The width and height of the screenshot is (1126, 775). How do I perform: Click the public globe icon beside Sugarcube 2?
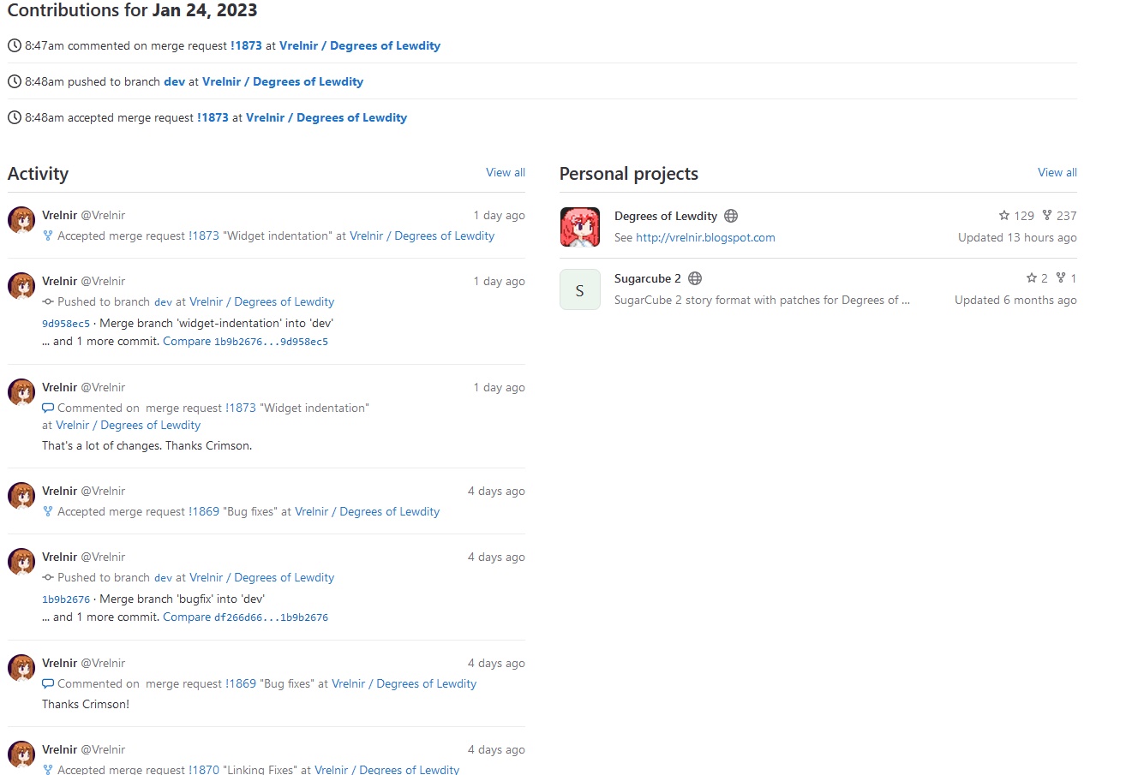(x=695, y=278)
